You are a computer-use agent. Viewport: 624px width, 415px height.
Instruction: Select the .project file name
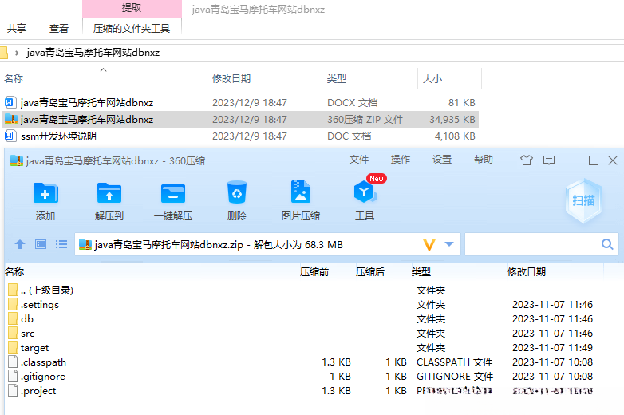point(38,391)
